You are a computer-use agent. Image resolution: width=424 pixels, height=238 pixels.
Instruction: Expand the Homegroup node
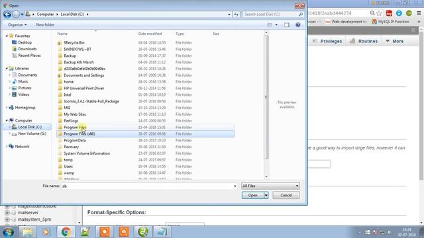7,107
